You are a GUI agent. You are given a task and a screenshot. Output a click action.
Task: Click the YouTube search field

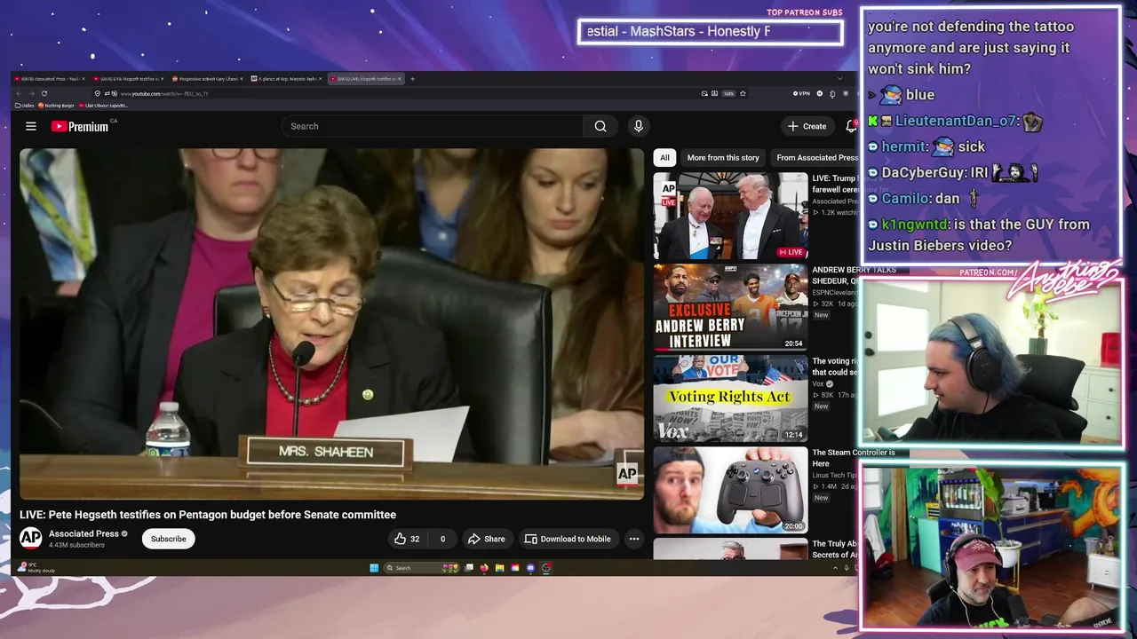[x=433, y=126]
